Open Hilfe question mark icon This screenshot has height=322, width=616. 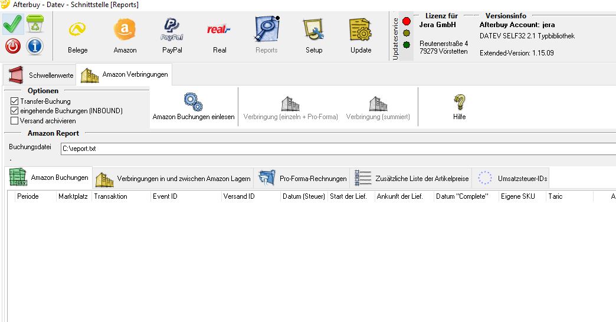pos(459,103)
